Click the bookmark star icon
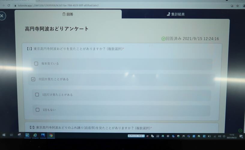The height and width of the screenshot is (150, 245). pos(237,6)
